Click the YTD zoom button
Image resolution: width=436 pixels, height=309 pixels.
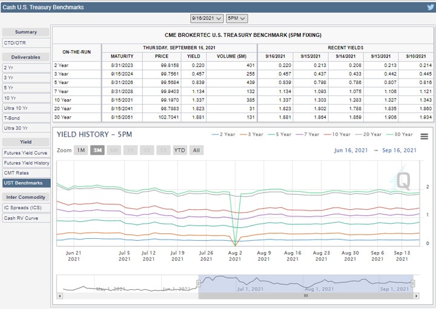click(x=179, y=150)
